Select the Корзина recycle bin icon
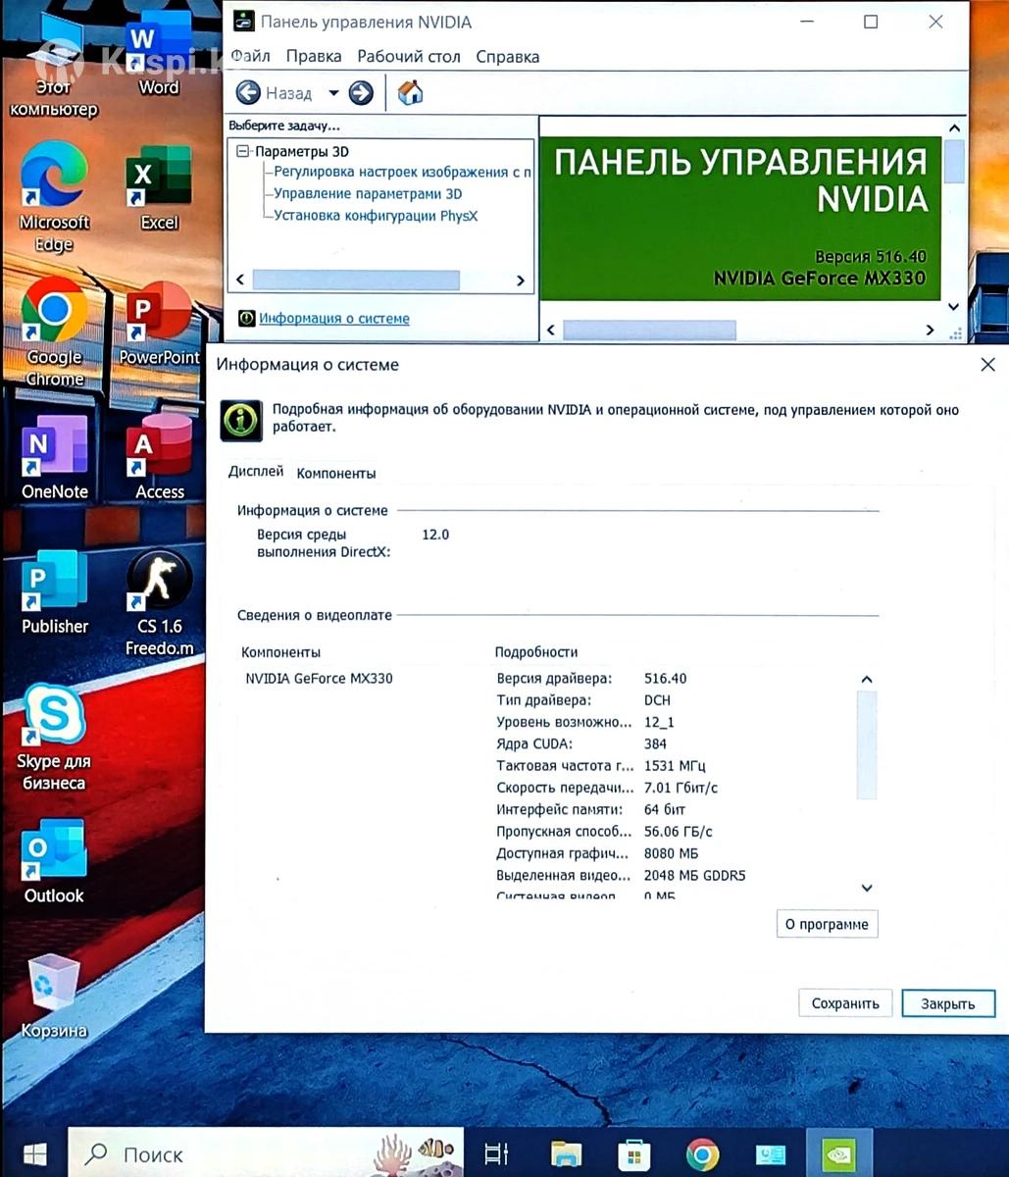This screenshot has height=1177, width=1009. pos(54,997)
